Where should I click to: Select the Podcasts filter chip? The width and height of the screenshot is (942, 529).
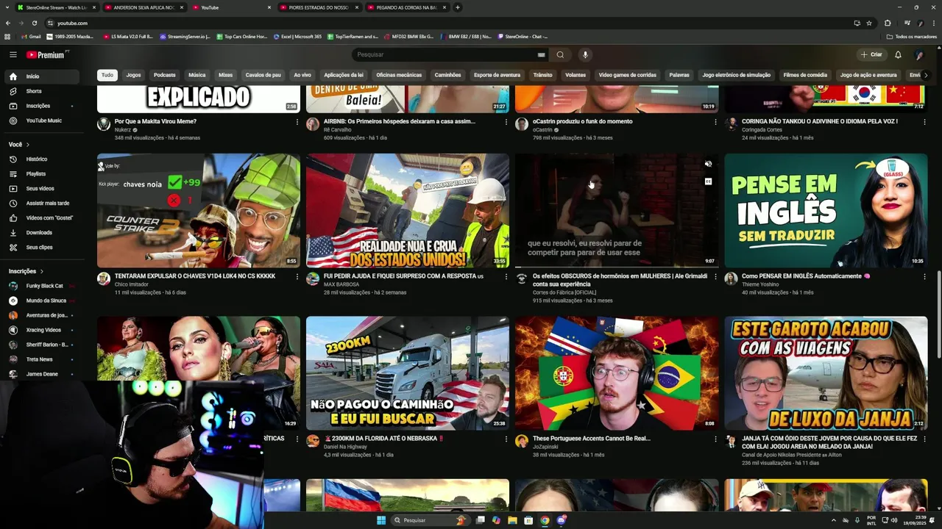tap(165, 75)
